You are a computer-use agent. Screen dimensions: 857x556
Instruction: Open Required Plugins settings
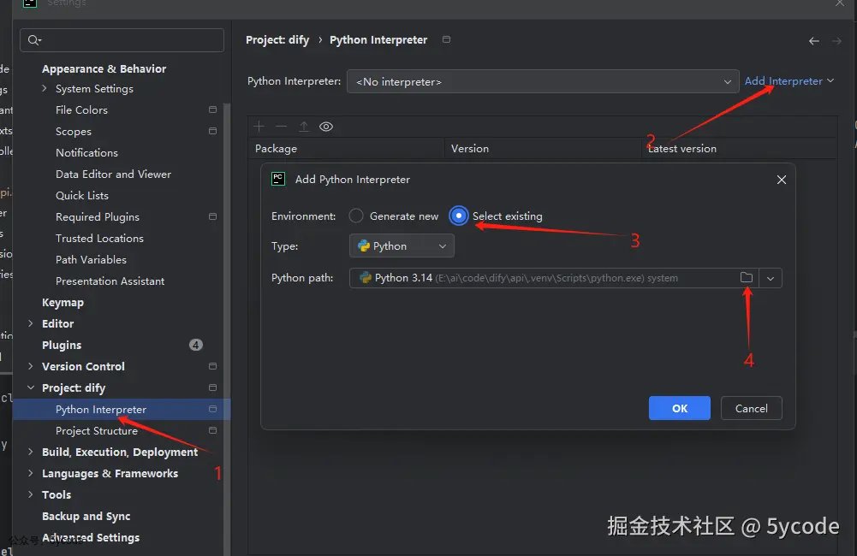(x=98, y=216)
